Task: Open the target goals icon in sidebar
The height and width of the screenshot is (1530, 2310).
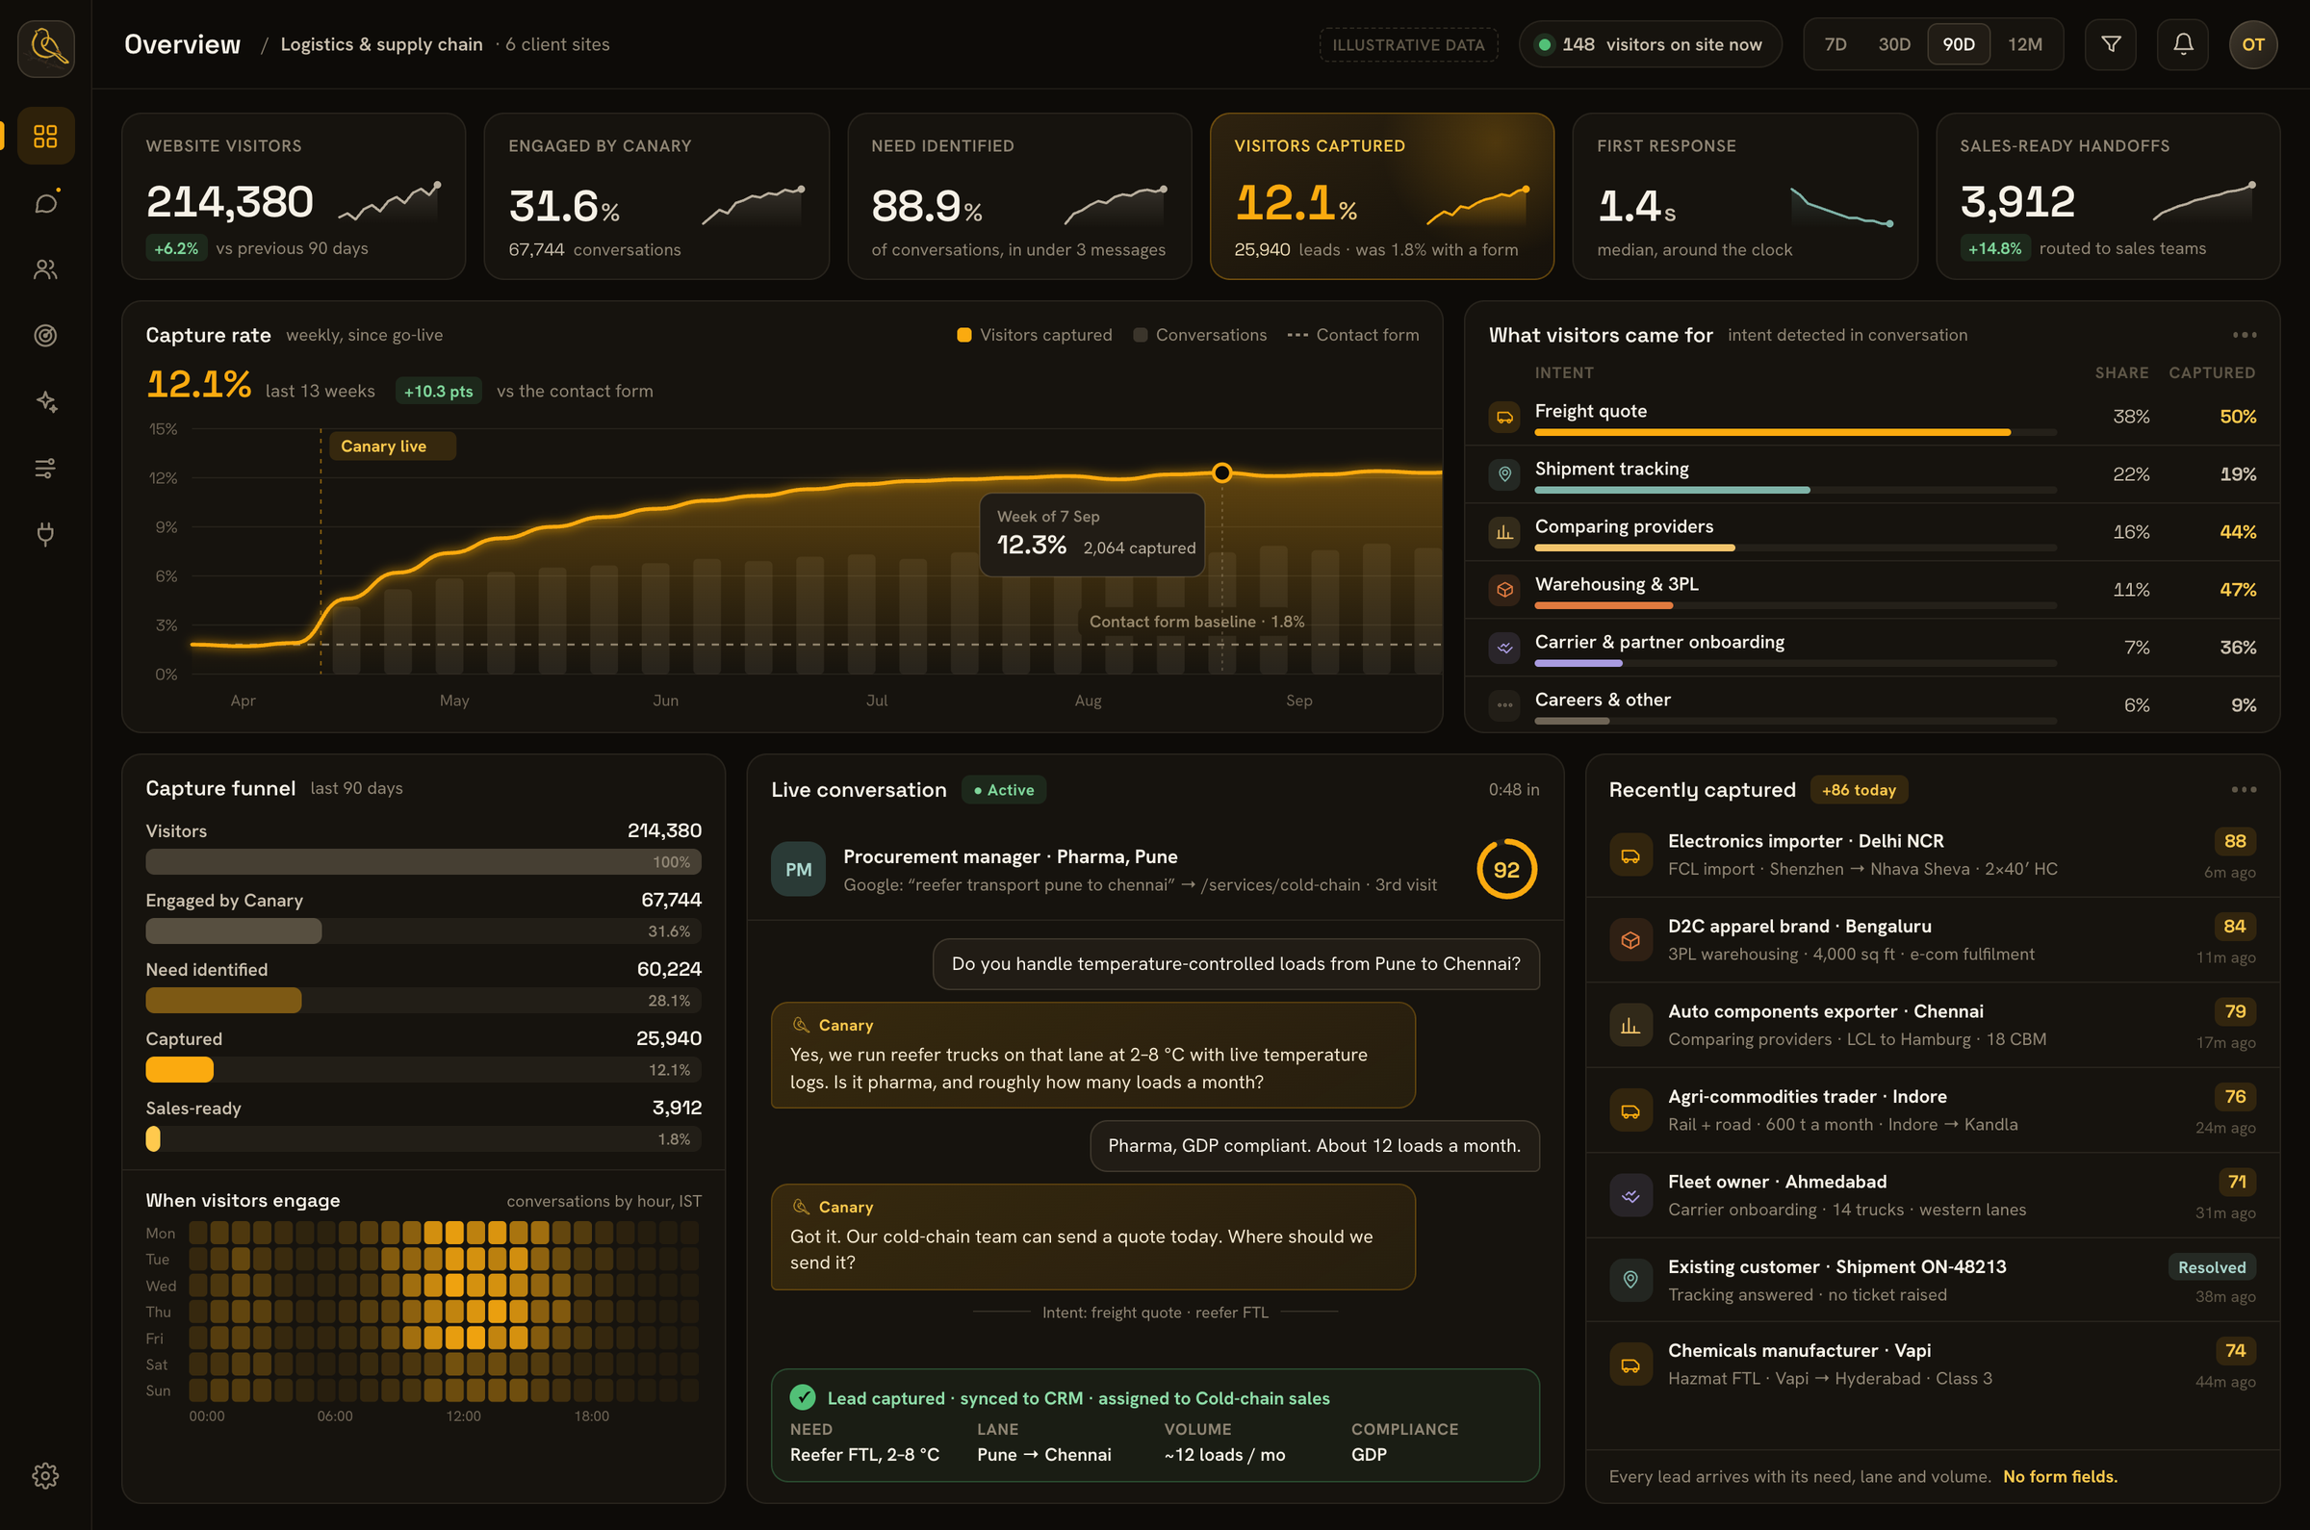Action: click(46, 335)
